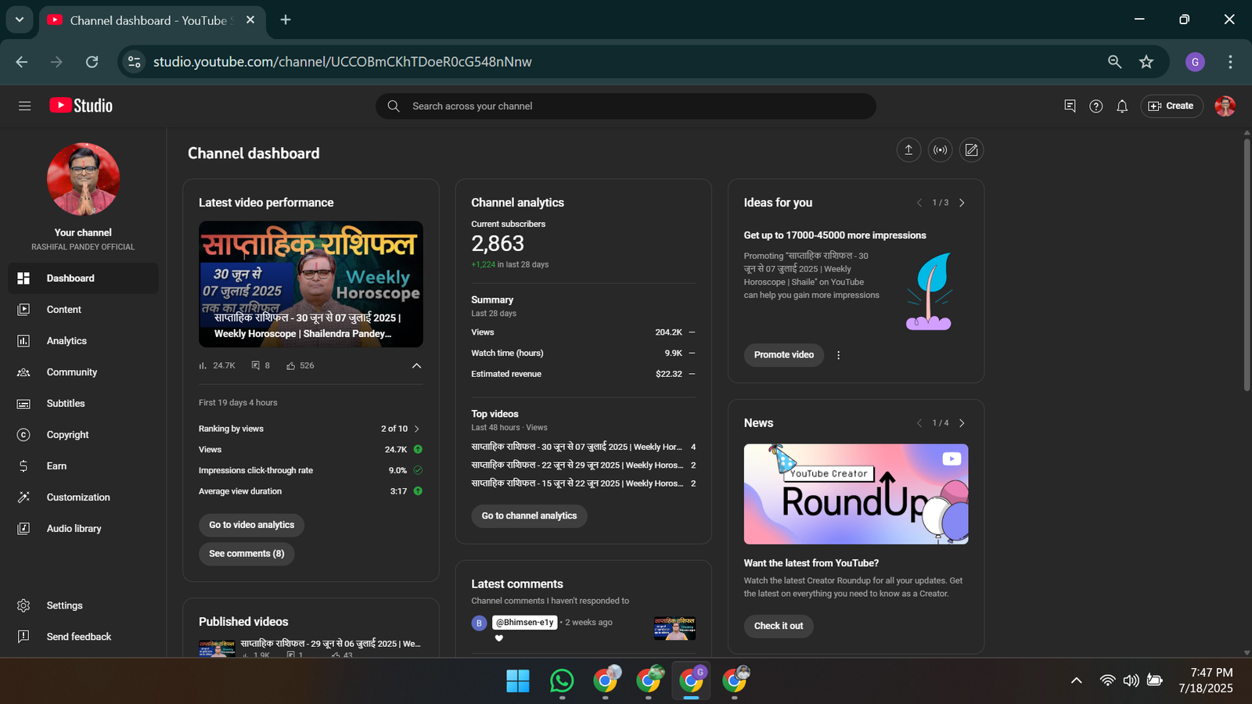Click the Promote video button
The width and height of the screenshot is (1252, 704).
(x=784, y=355)
